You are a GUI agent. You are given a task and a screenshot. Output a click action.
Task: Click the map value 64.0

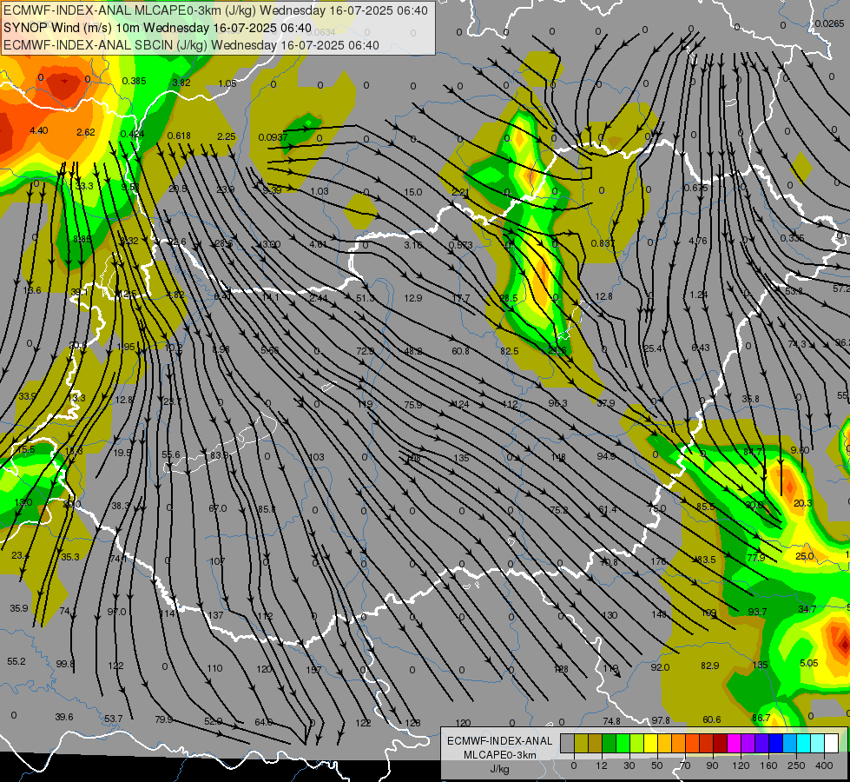[x=263, y=722]
